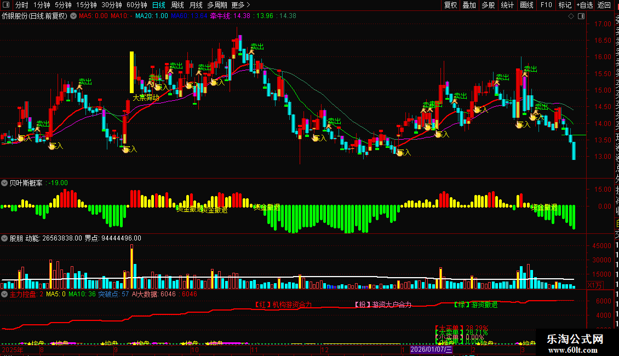Click the 2026/01/07/三 date marker
Screen dimensions: 619x356
pyautogui.click(x=431, y=349)
